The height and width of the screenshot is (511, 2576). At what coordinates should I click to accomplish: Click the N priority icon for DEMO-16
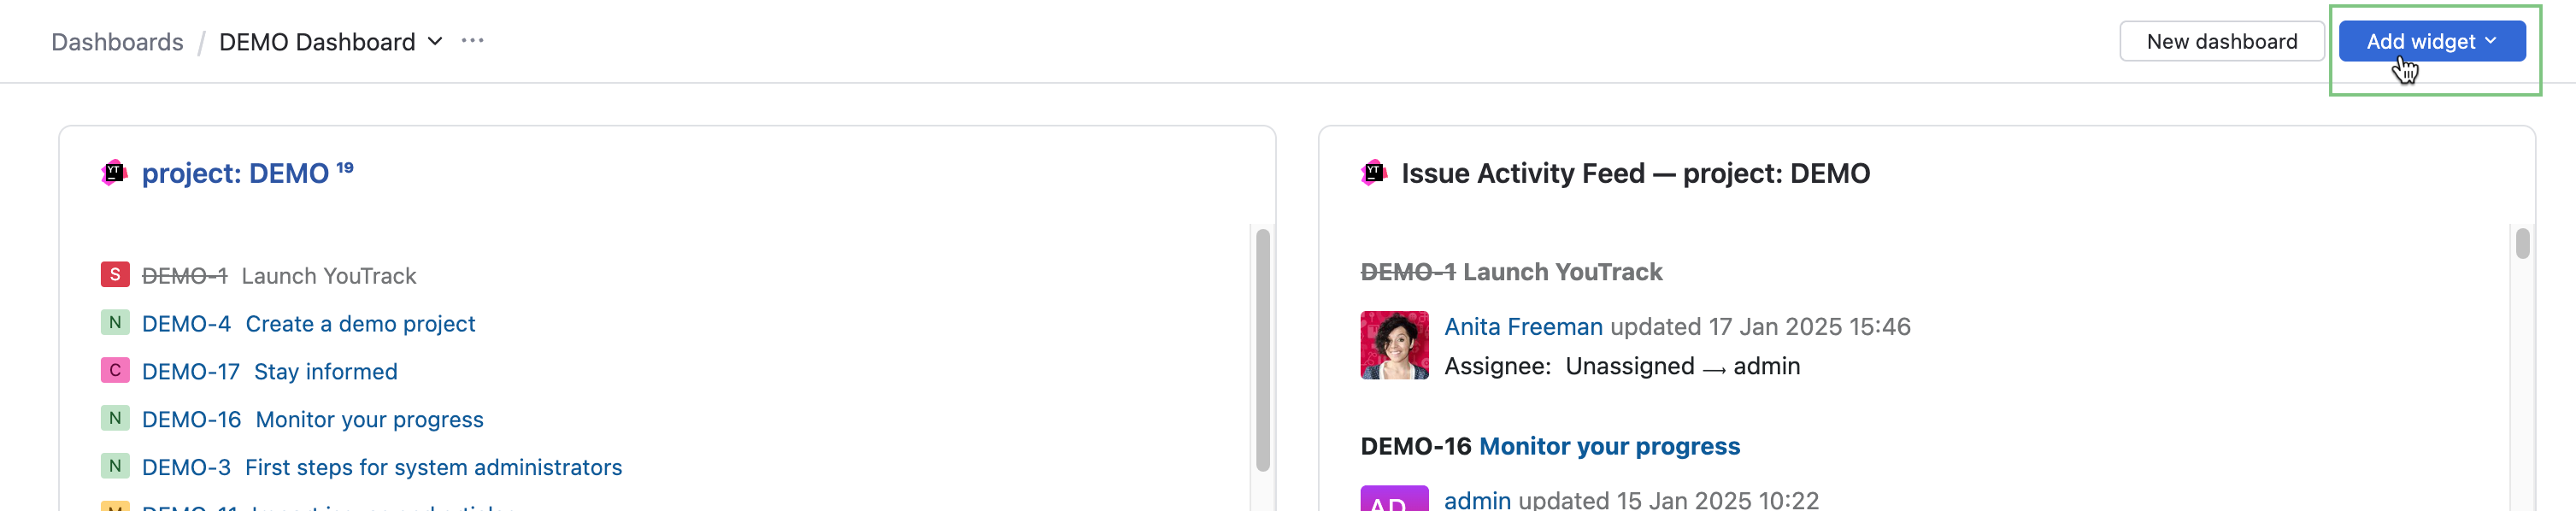115,419
